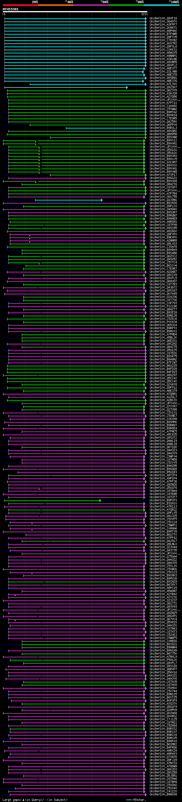Select the white AV415381 query sequence bar
This screenshot has width=182, height=802.
(x=75, y=12)
